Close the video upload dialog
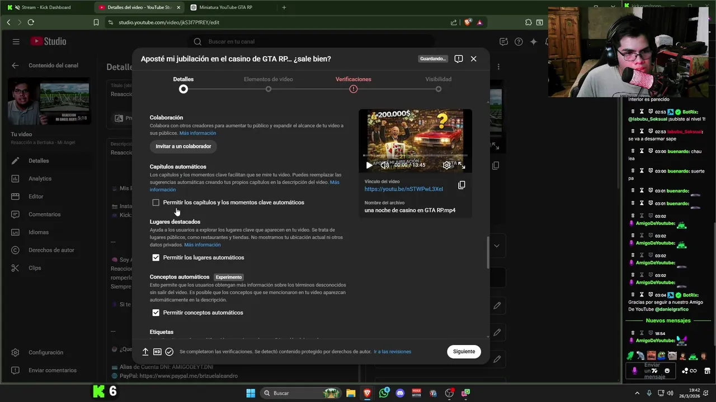Screen dimensions: 716x402 click(473, 59)
